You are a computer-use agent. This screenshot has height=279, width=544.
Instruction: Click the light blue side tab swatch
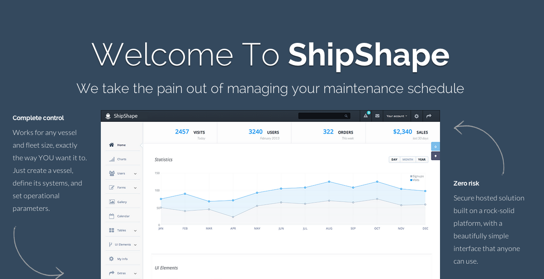435,147
